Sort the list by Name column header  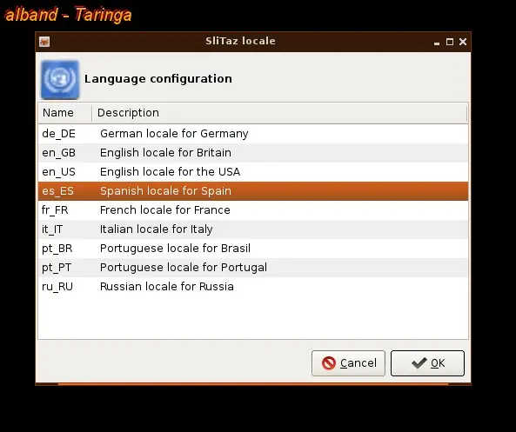[65, 113]
